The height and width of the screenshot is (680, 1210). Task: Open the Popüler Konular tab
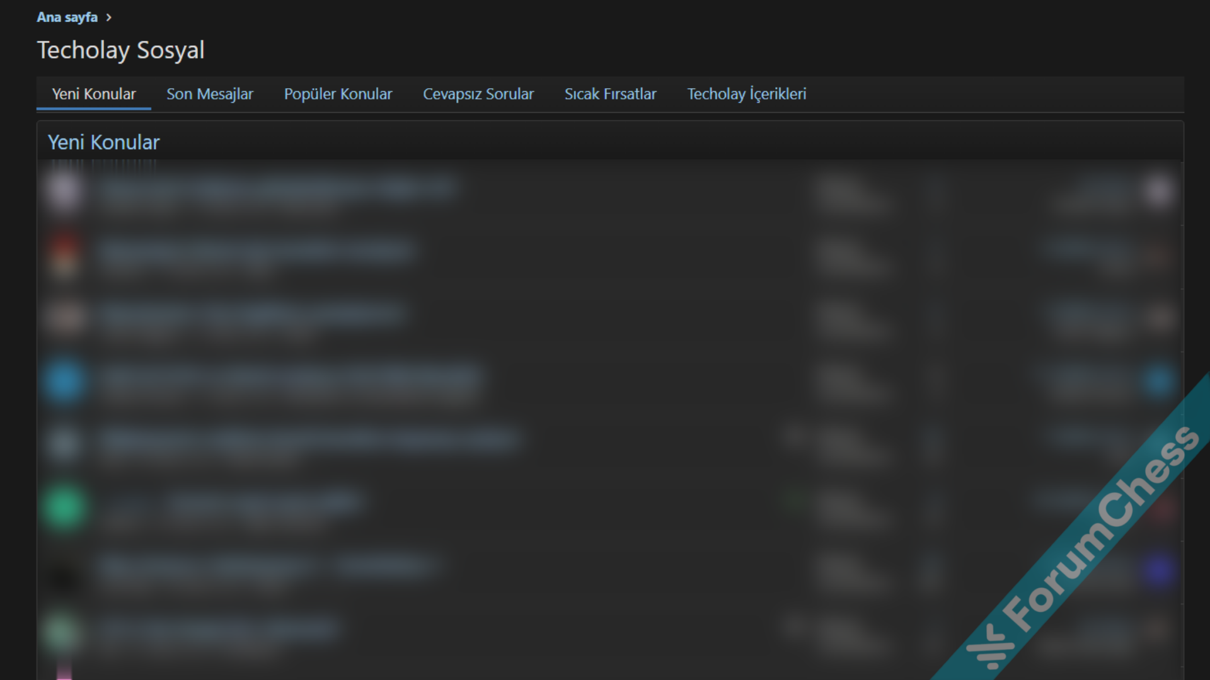tap(338, 94)
